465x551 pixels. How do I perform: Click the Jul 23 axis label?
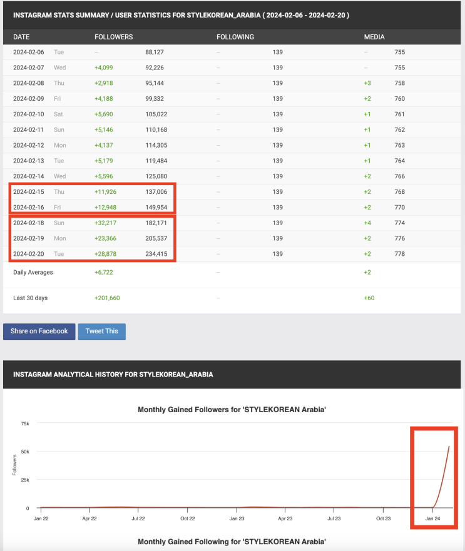pyautogui.click(x=334, y=518)
